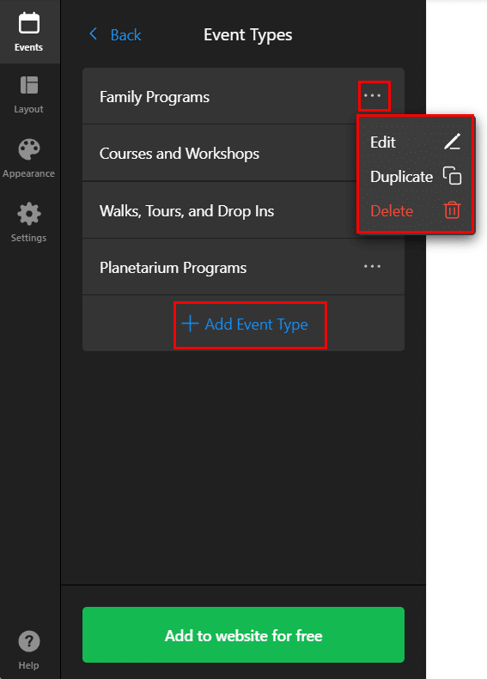Select the Walks, Tours, and Drop Ins row
Viewport: 487px width, 679px height.
tap(219, 210)
